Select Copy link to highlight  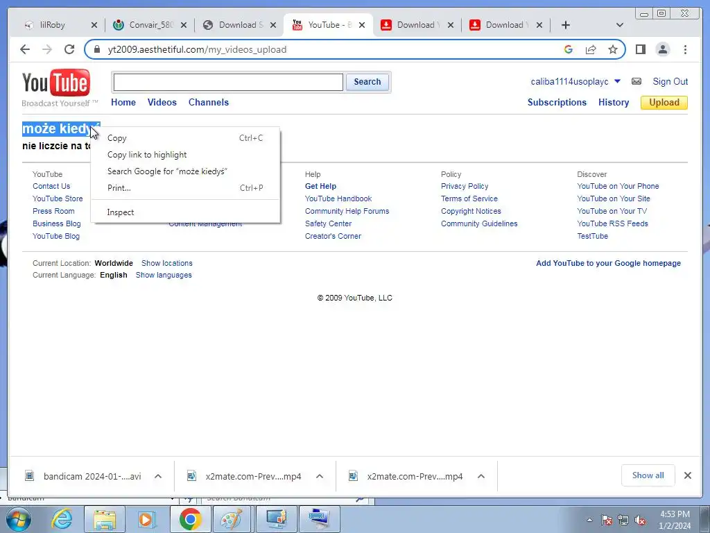tap(185, 155)
